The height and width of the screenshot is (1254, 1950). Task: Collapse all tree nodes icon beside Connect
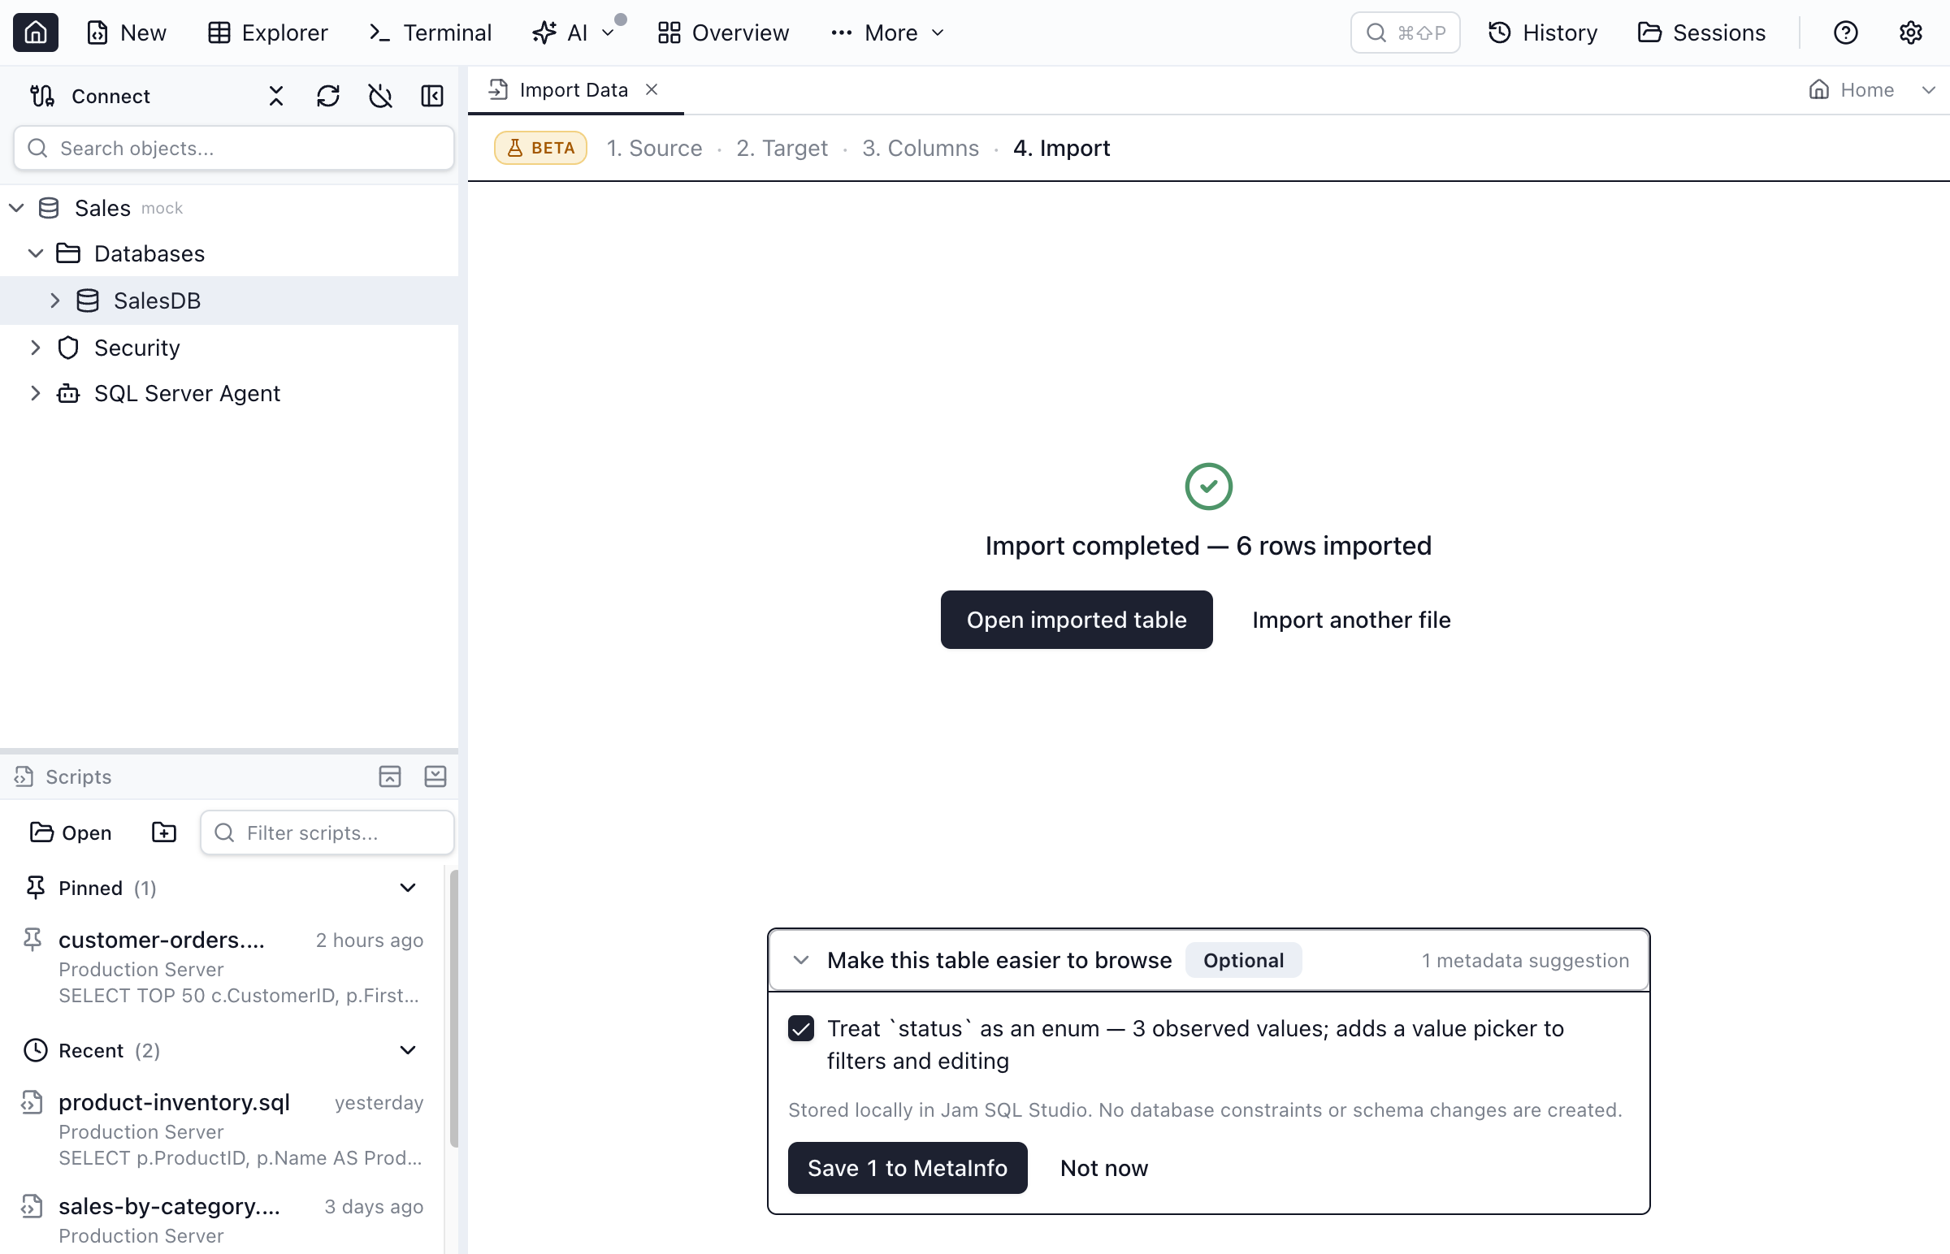[276, 96]
